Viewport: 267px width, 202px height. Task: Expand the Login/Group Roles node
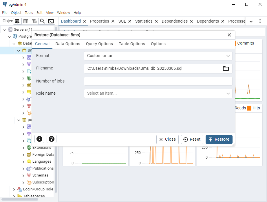click(14, 189)
